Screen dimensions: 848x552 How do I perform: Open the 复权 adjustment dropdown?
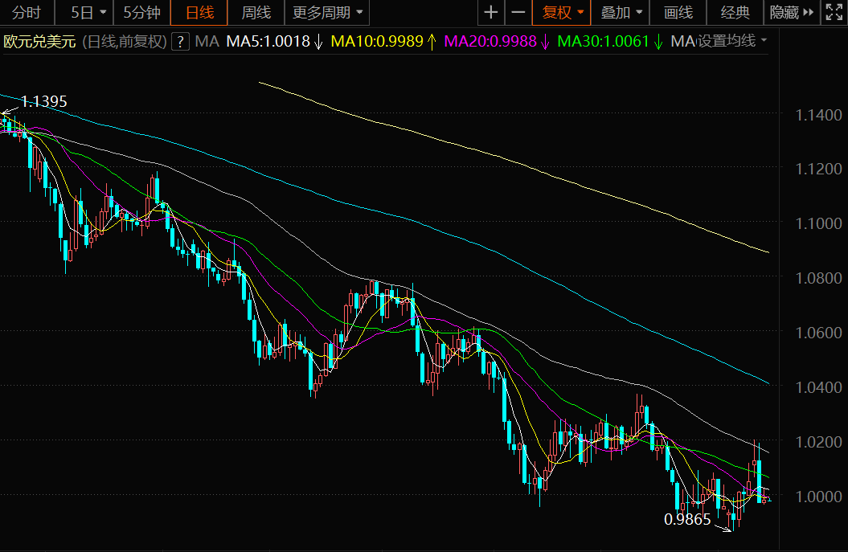pyautogui.click(x=562, y=12)
